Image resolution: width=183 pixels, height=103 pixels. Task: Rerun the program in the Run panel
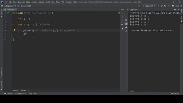point(122,13)
